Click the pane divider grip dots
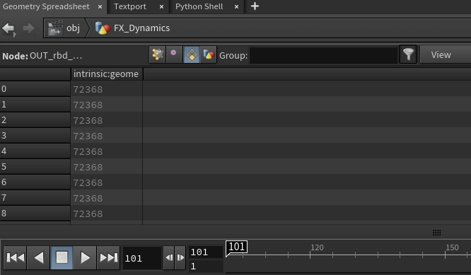This screenshot has width=471, height=275. (x=436, y=233)
